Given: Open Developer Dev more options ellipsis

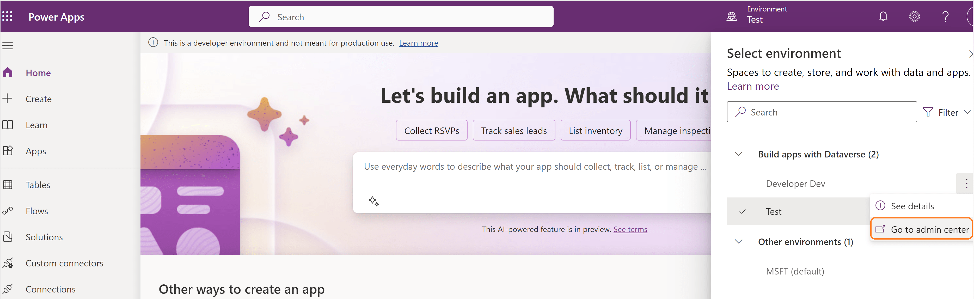Looking at the screenshot, I should pyautogui.click(x=966, y=184).
